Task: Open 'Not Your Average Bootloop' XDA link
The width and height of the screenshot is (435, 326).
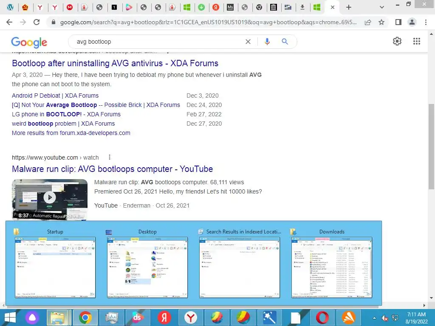Action: (96, 105)
